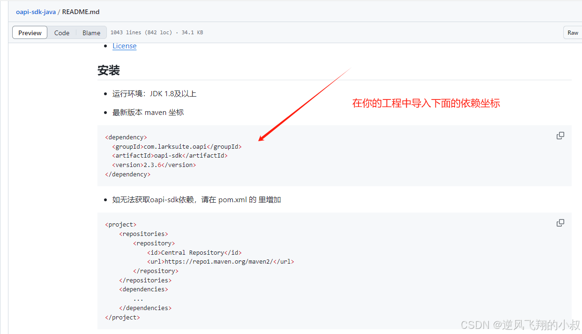Click the Central Repository id line

[194, 252]
